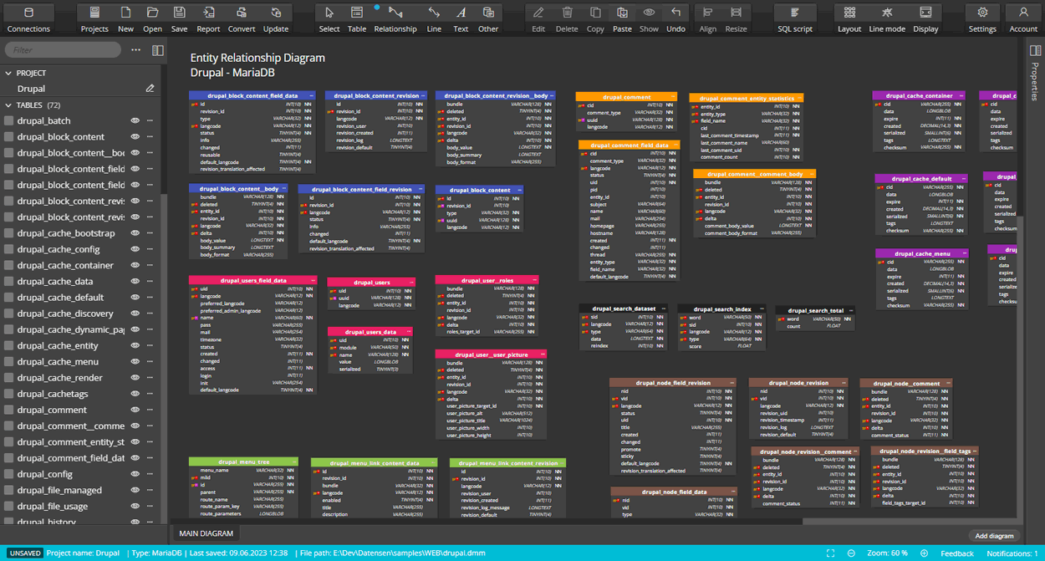The width and height of the screenshot is (1045, 561).
Task: Select drupal_cache_discovery in table list
Action: [65, 314]
